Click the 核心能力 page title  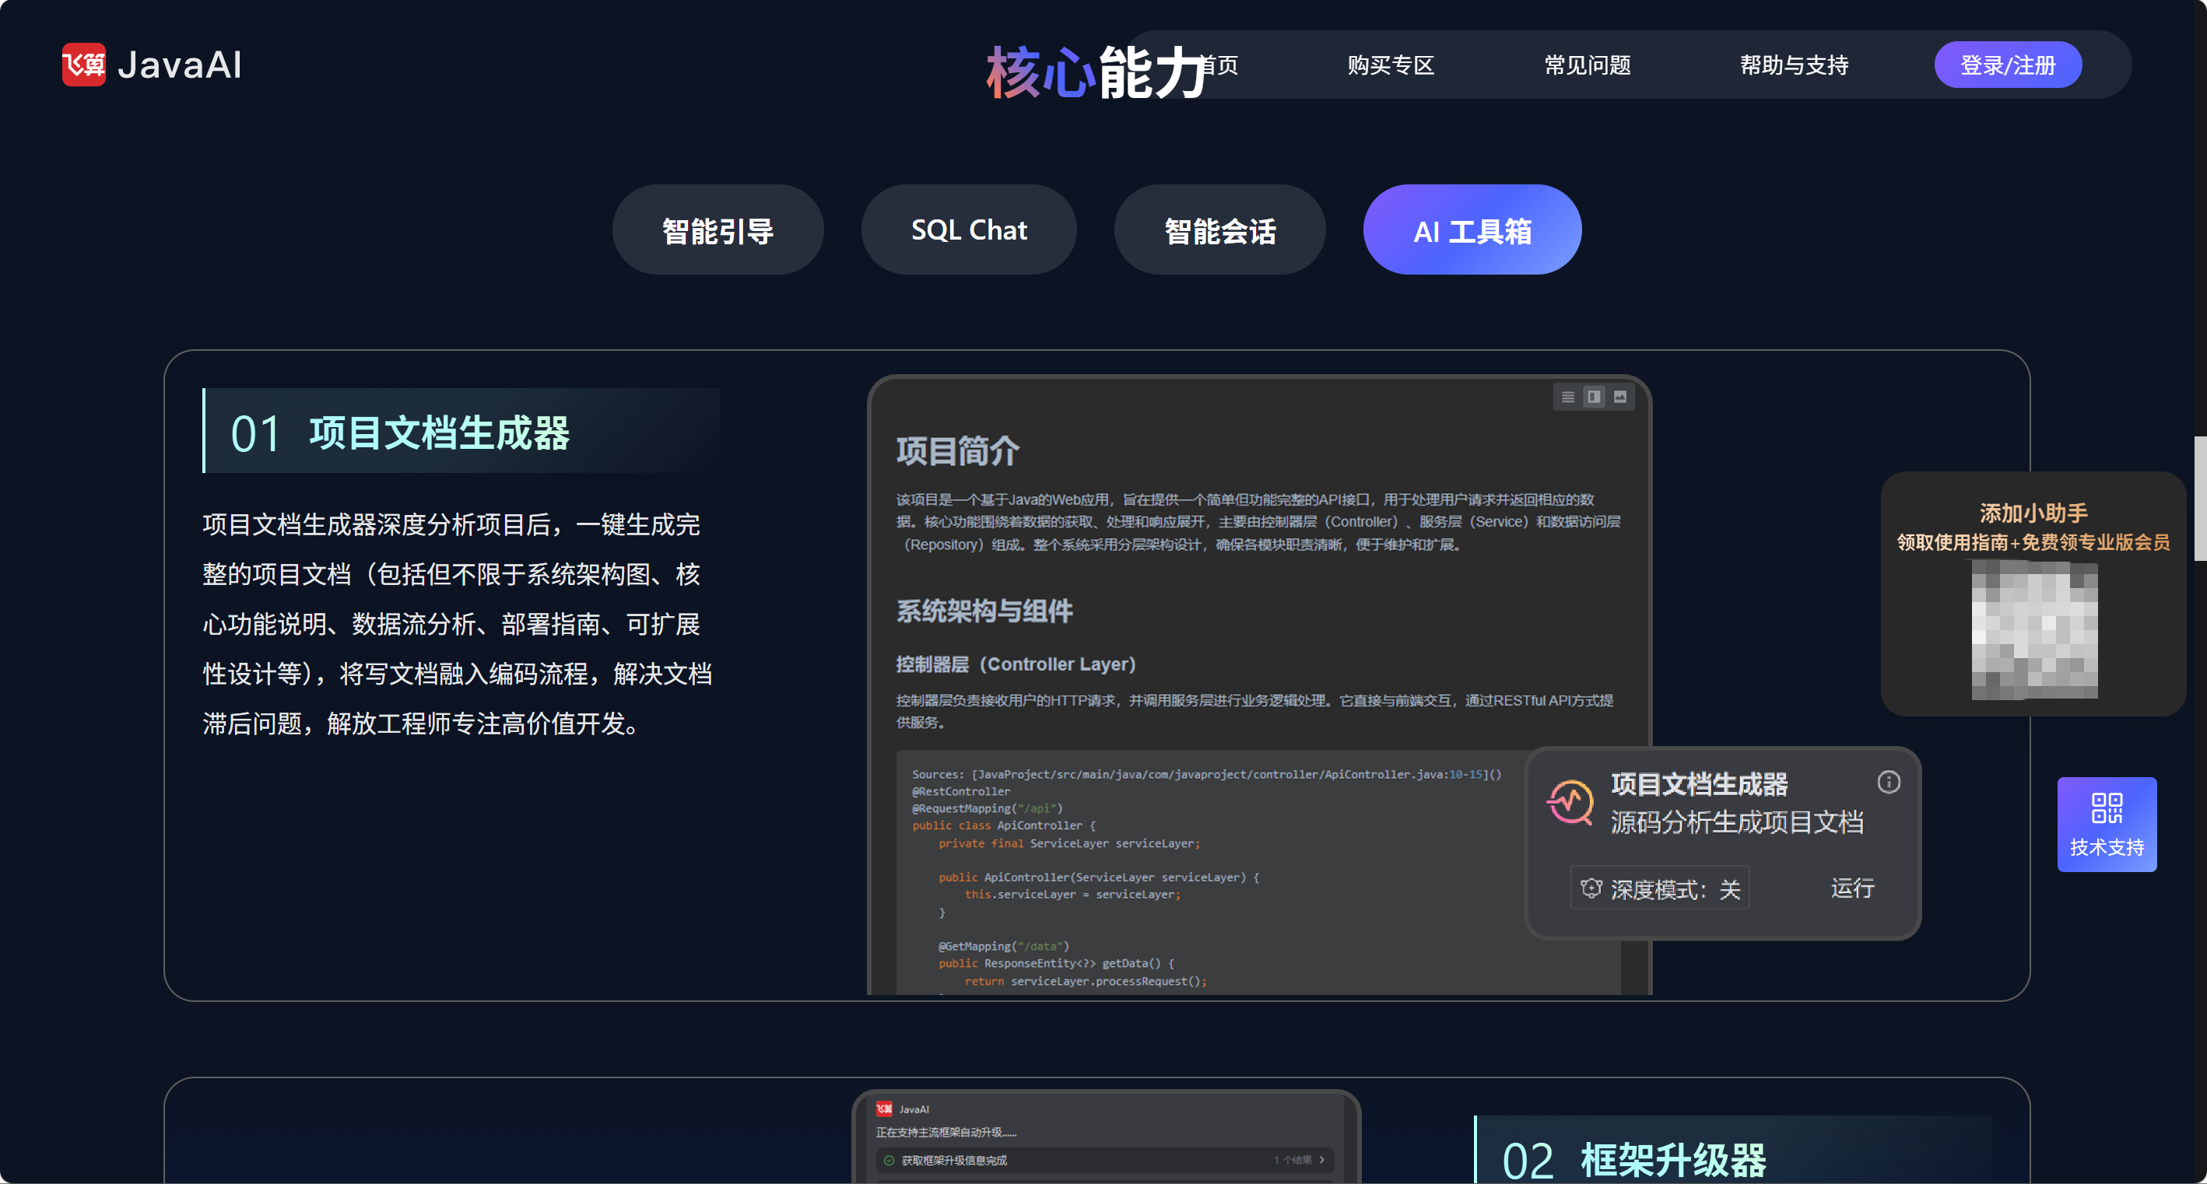(1098, 72)
